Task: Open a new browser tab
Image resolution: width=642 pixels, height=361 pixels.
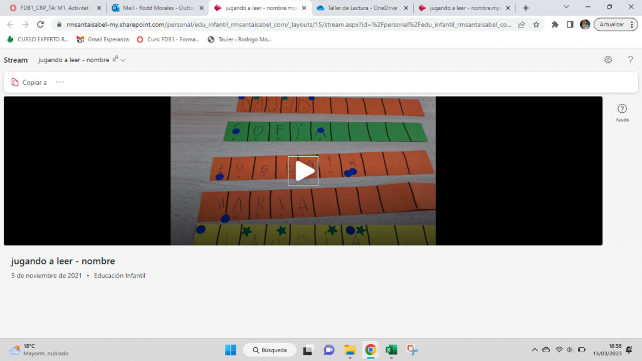Action: click(525, 8)
